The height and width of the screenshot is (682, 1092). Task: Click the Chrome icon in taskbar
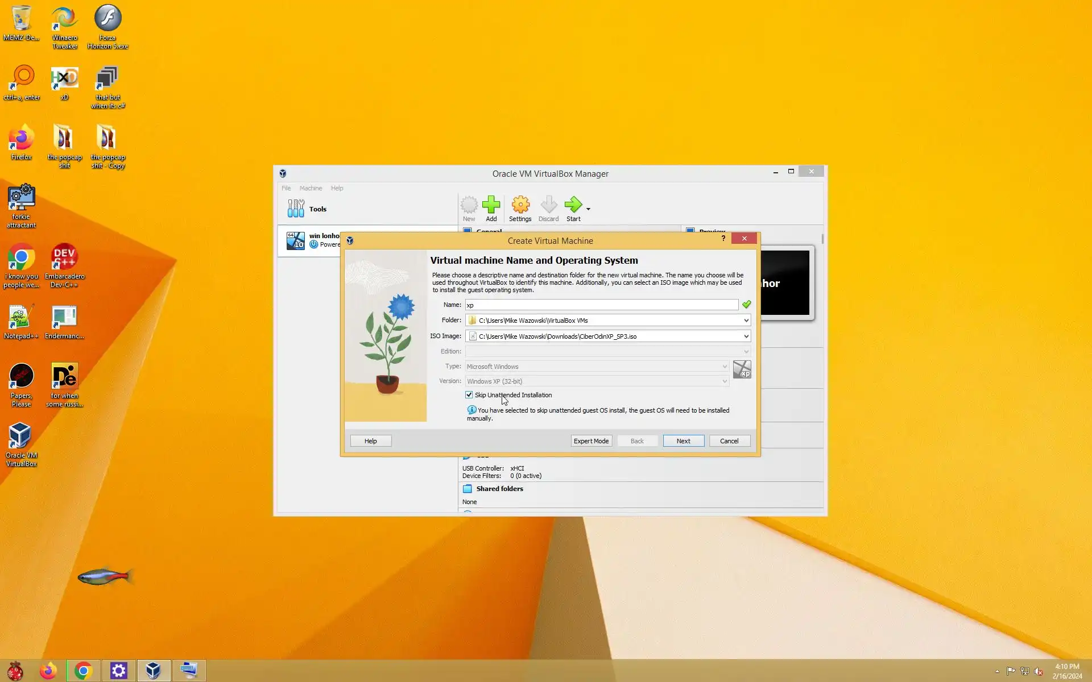83,671
